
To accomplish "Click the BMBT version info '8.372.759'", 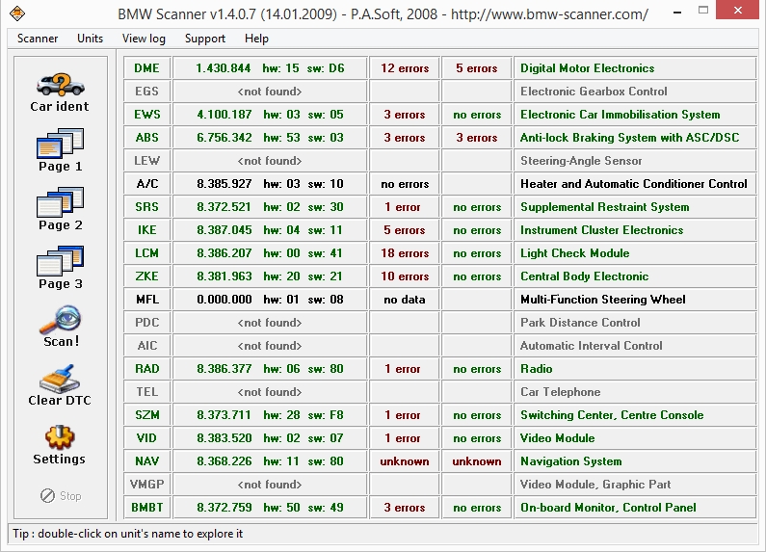I will click(x=225, y=507).
